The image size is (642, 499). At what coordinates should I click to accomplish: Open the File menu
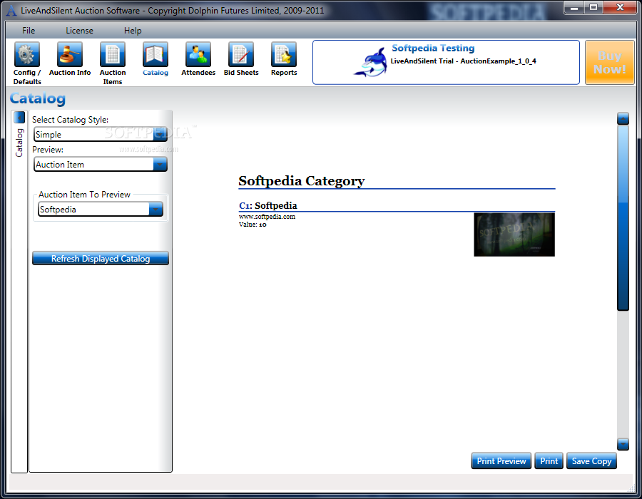click(29, 31)
